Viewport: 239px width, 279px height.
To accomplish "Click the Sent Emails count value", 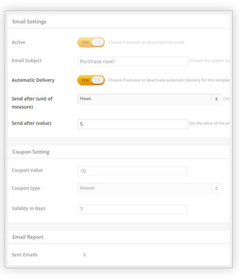I will coord(85,254).
